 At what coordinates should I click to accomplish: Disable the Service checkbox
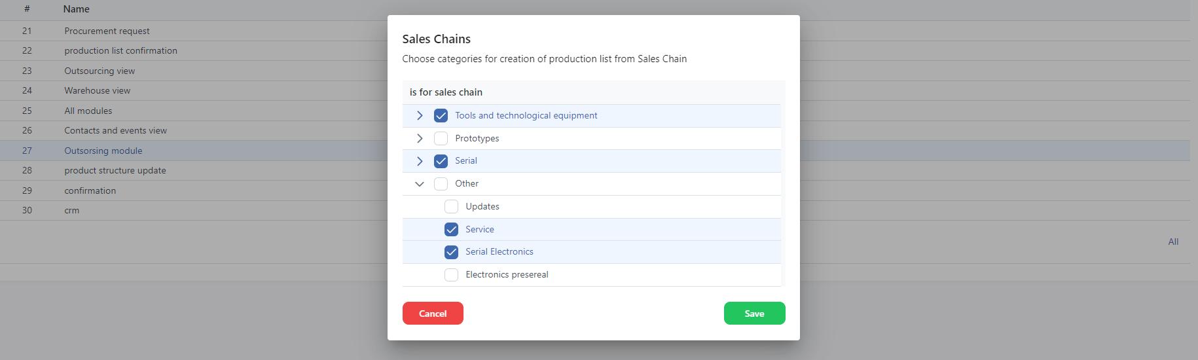point(451,229)
